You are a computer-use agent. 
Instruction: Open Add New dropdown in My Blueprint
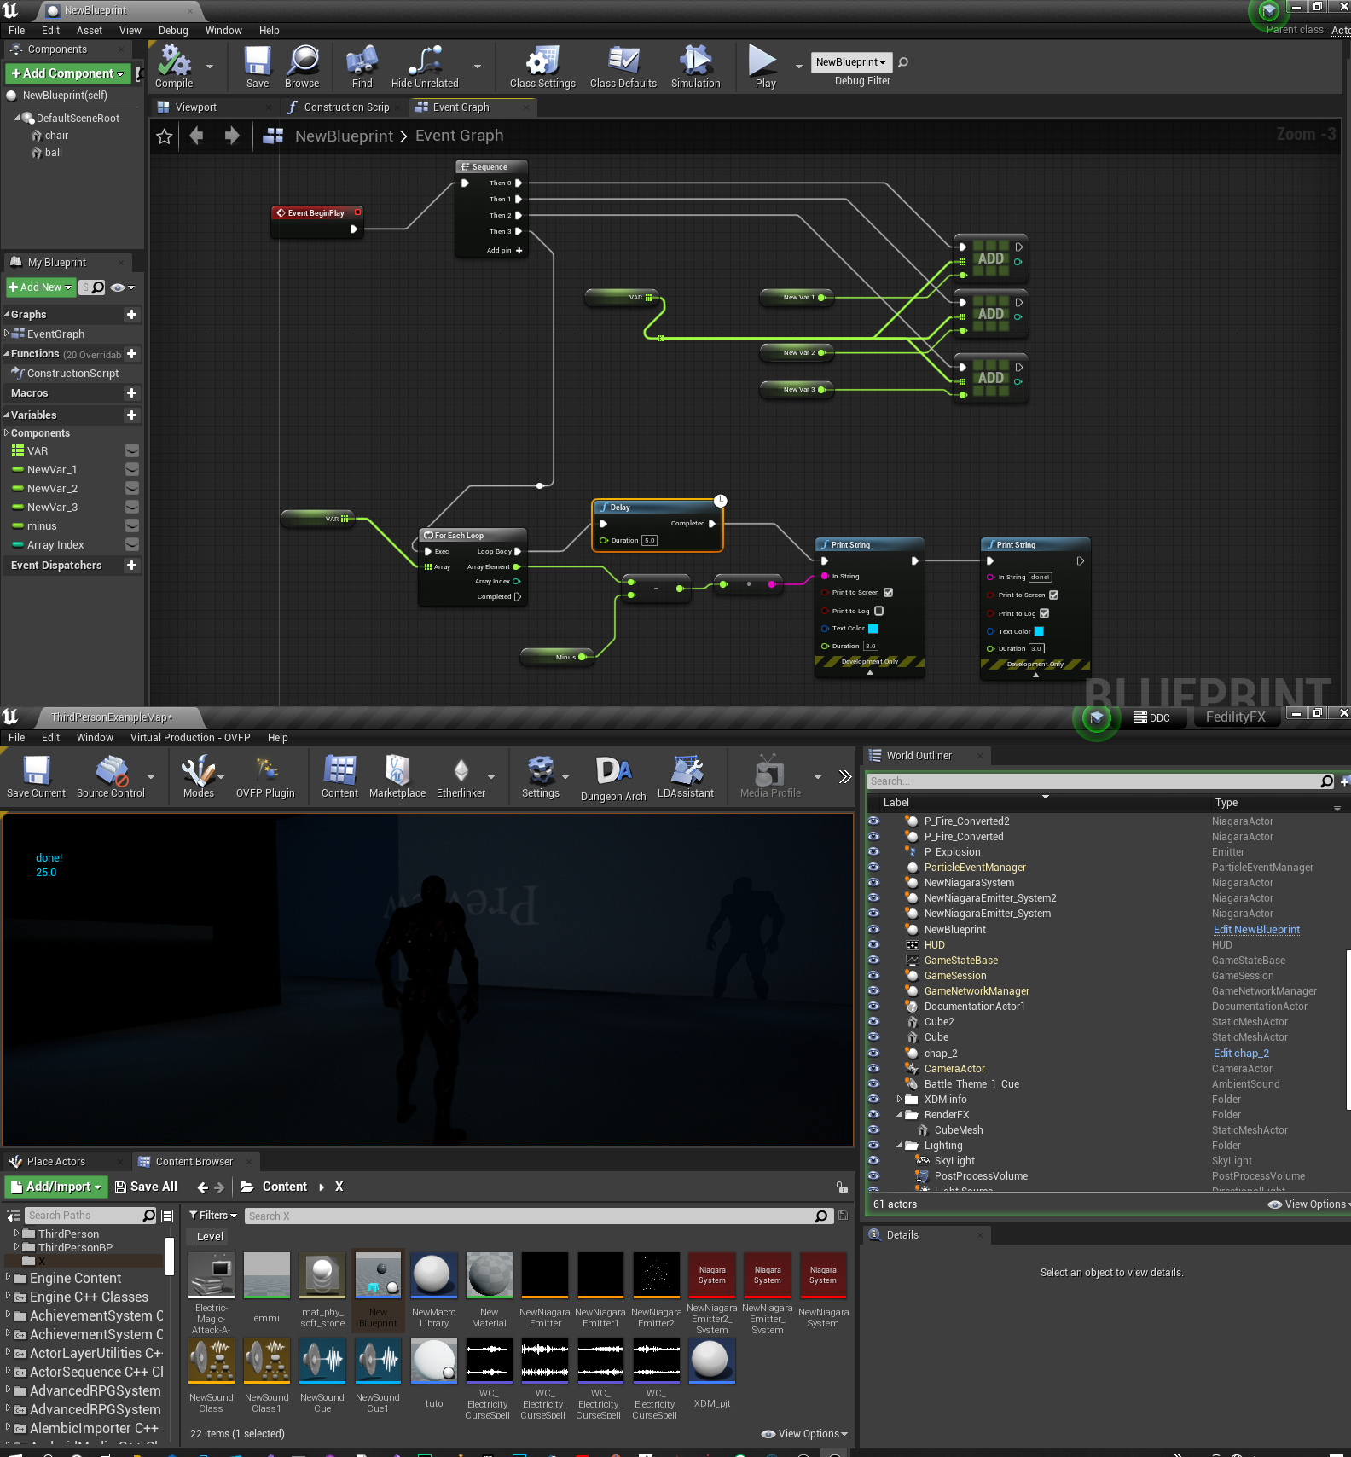point(40,287)
